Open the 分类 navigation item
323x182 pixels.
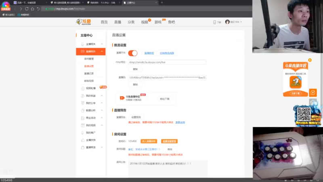click(131, 22)
